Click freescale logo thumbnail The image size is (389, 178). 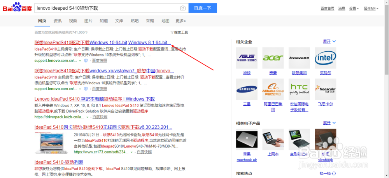(326, 89)
